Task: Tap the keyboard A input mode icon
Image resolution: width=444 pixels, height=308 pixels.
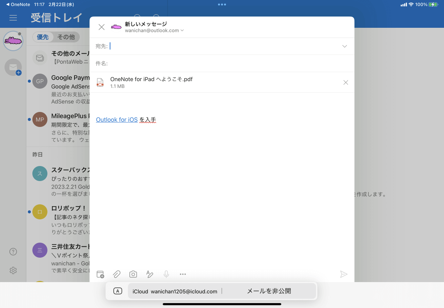Action: 117,291
